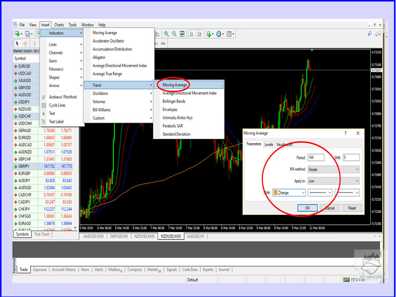The image size is (396, 297).
Task: Click the search magnifier icon
Action: tap(370, 34)
